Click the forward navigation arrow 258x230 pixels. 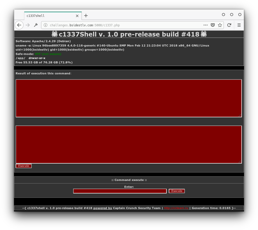28,25
